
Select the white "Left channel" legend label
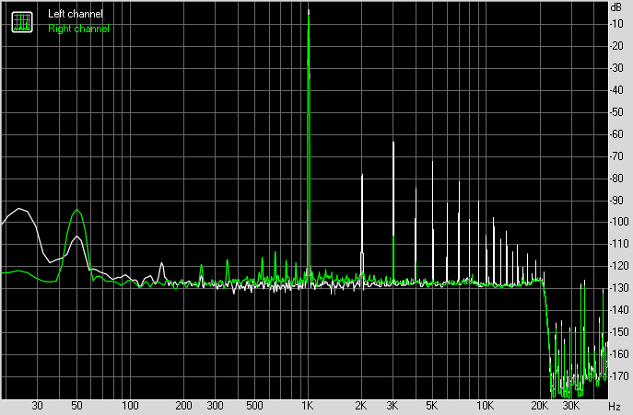coord(76,14)
